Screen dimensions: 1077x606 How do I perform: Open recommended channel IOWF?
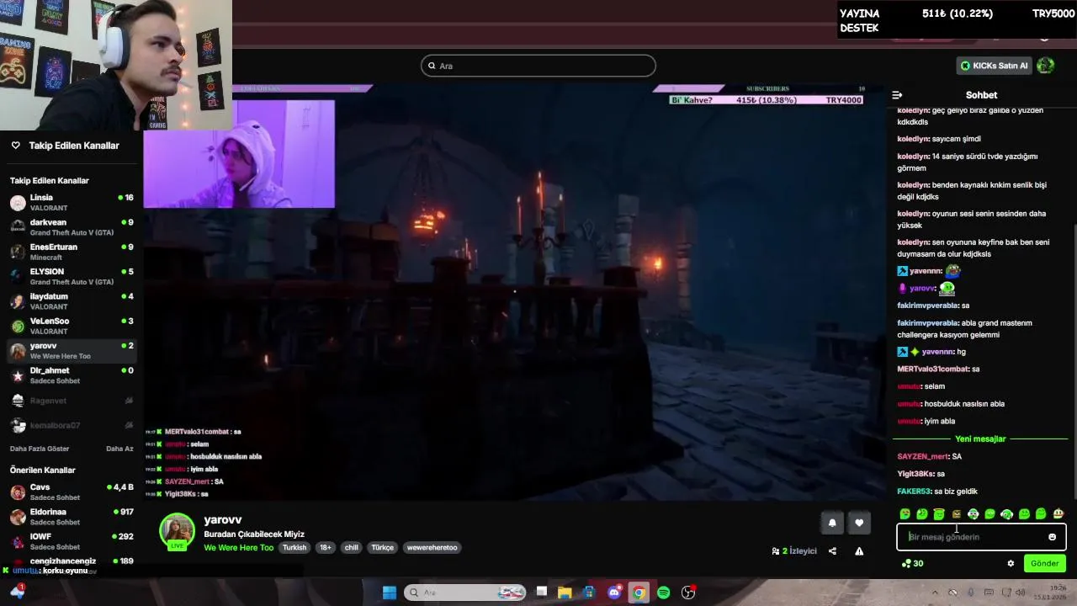(72, 541)
